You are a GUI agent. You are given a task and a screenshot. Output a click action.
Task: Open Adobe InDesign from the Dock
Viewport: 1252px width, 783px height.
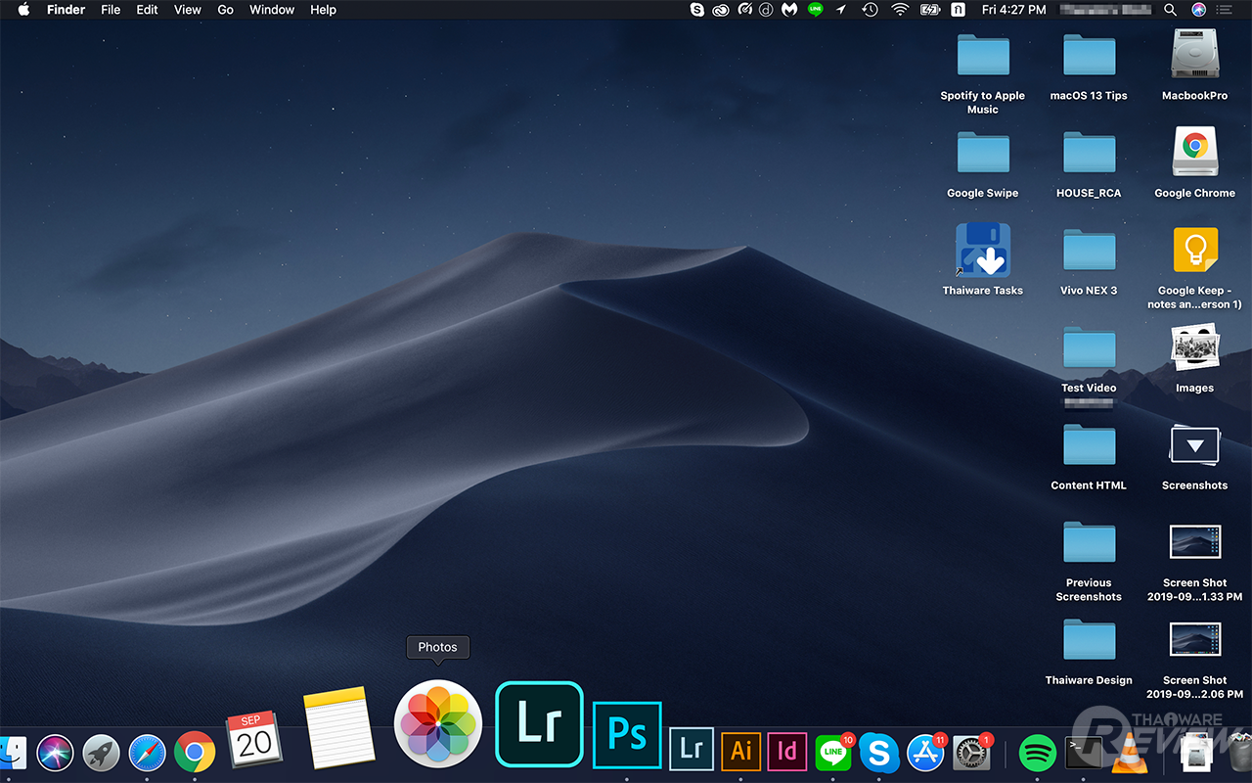click(786, 751)
